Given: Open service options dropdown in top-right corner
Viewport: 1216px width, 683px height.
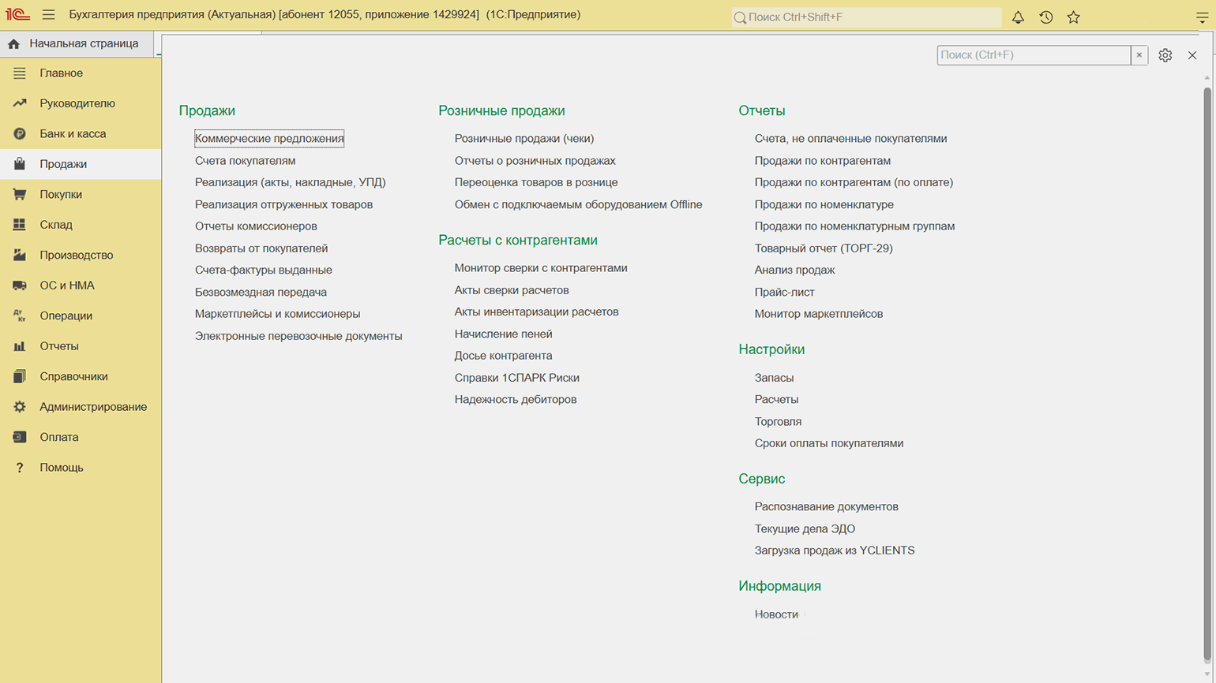Looking at the screenshot, I should (1201, 17).
